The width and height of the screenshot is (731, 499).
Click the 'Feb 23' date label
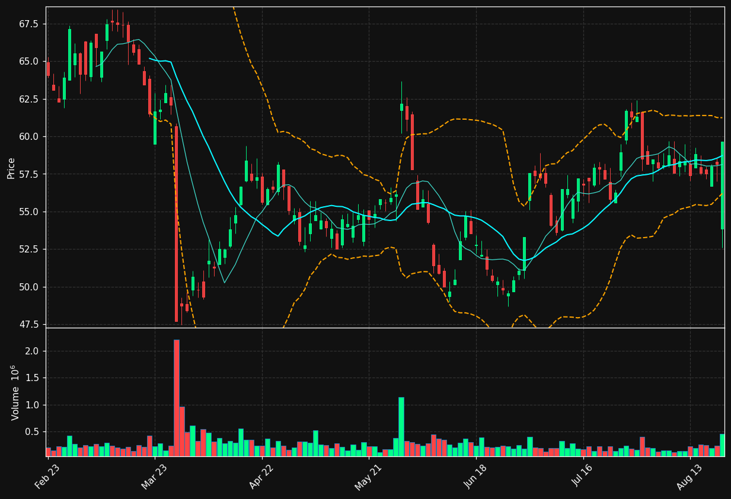click(47, 478)
